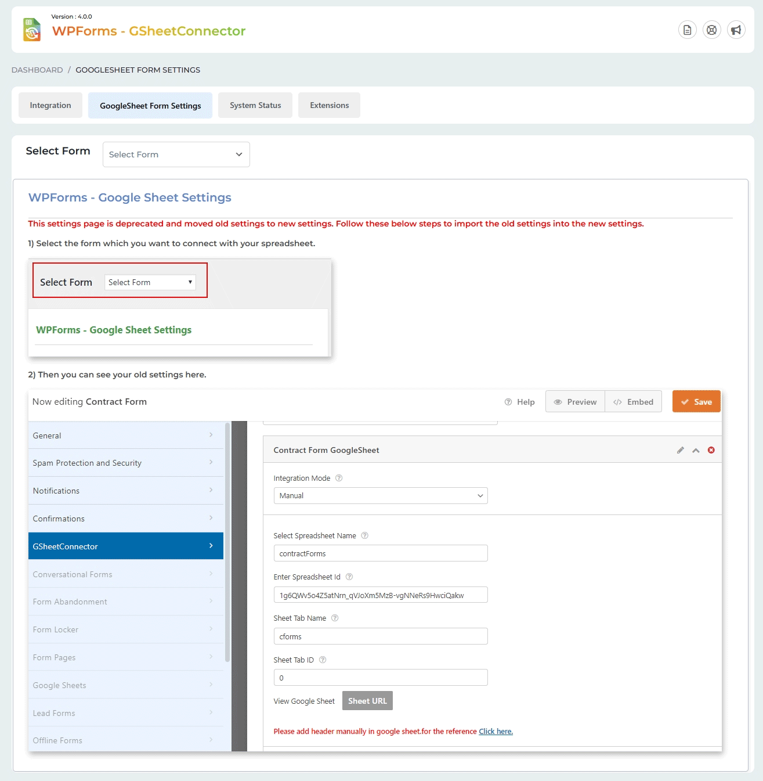Open the header reference Click here link
The height and width of the screenshot is (781, 763).
point(495,731)
